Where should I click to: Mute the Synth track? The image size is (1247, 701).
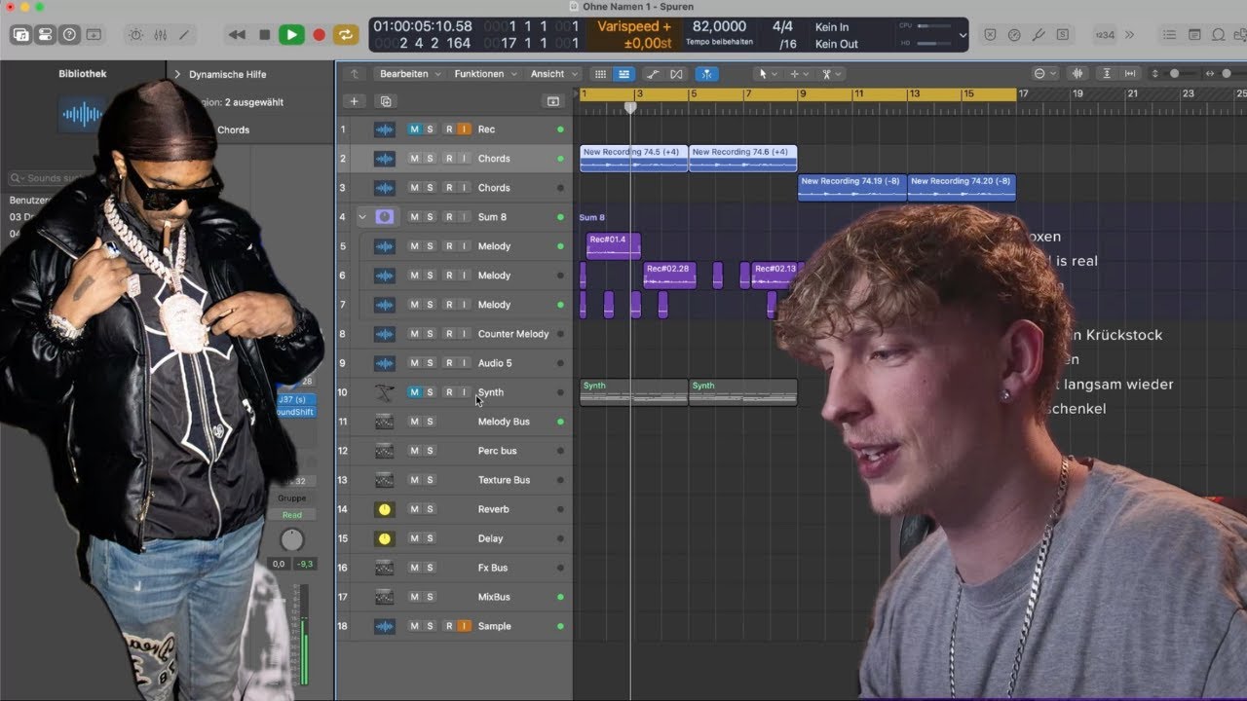point(414,392)
